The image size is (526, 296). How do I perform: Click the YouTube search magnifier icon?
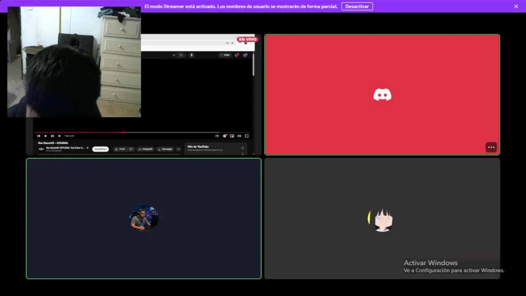(181, 55)
